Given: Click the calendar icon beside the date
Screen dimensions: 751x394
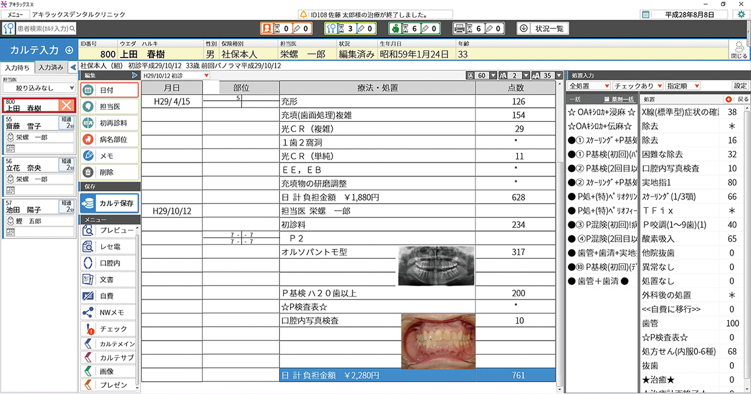Looking at the screenshot, I should tap(646, 14).
